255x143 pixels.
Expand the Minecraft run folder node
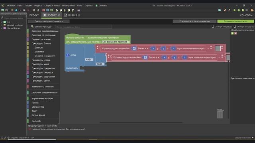pos(1,25)
